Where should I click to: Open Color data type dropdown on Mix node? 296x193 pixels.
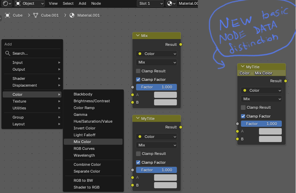coord(156,54)
